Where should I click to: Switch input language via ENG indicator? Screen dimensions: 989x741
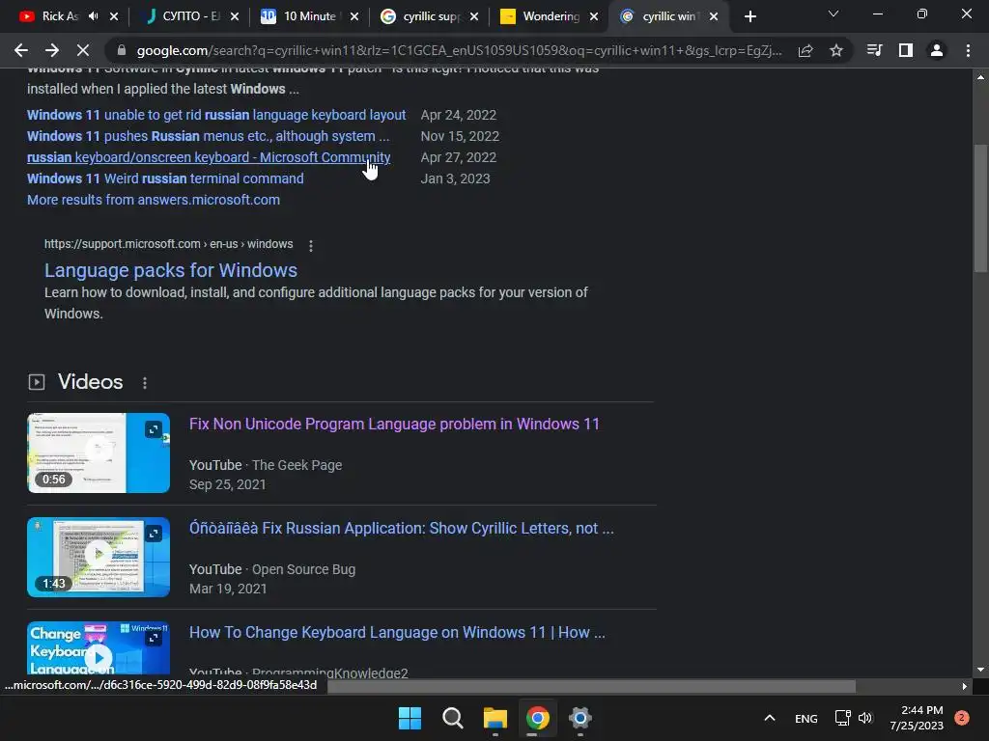pyautogui.click(x=806, y=718)
